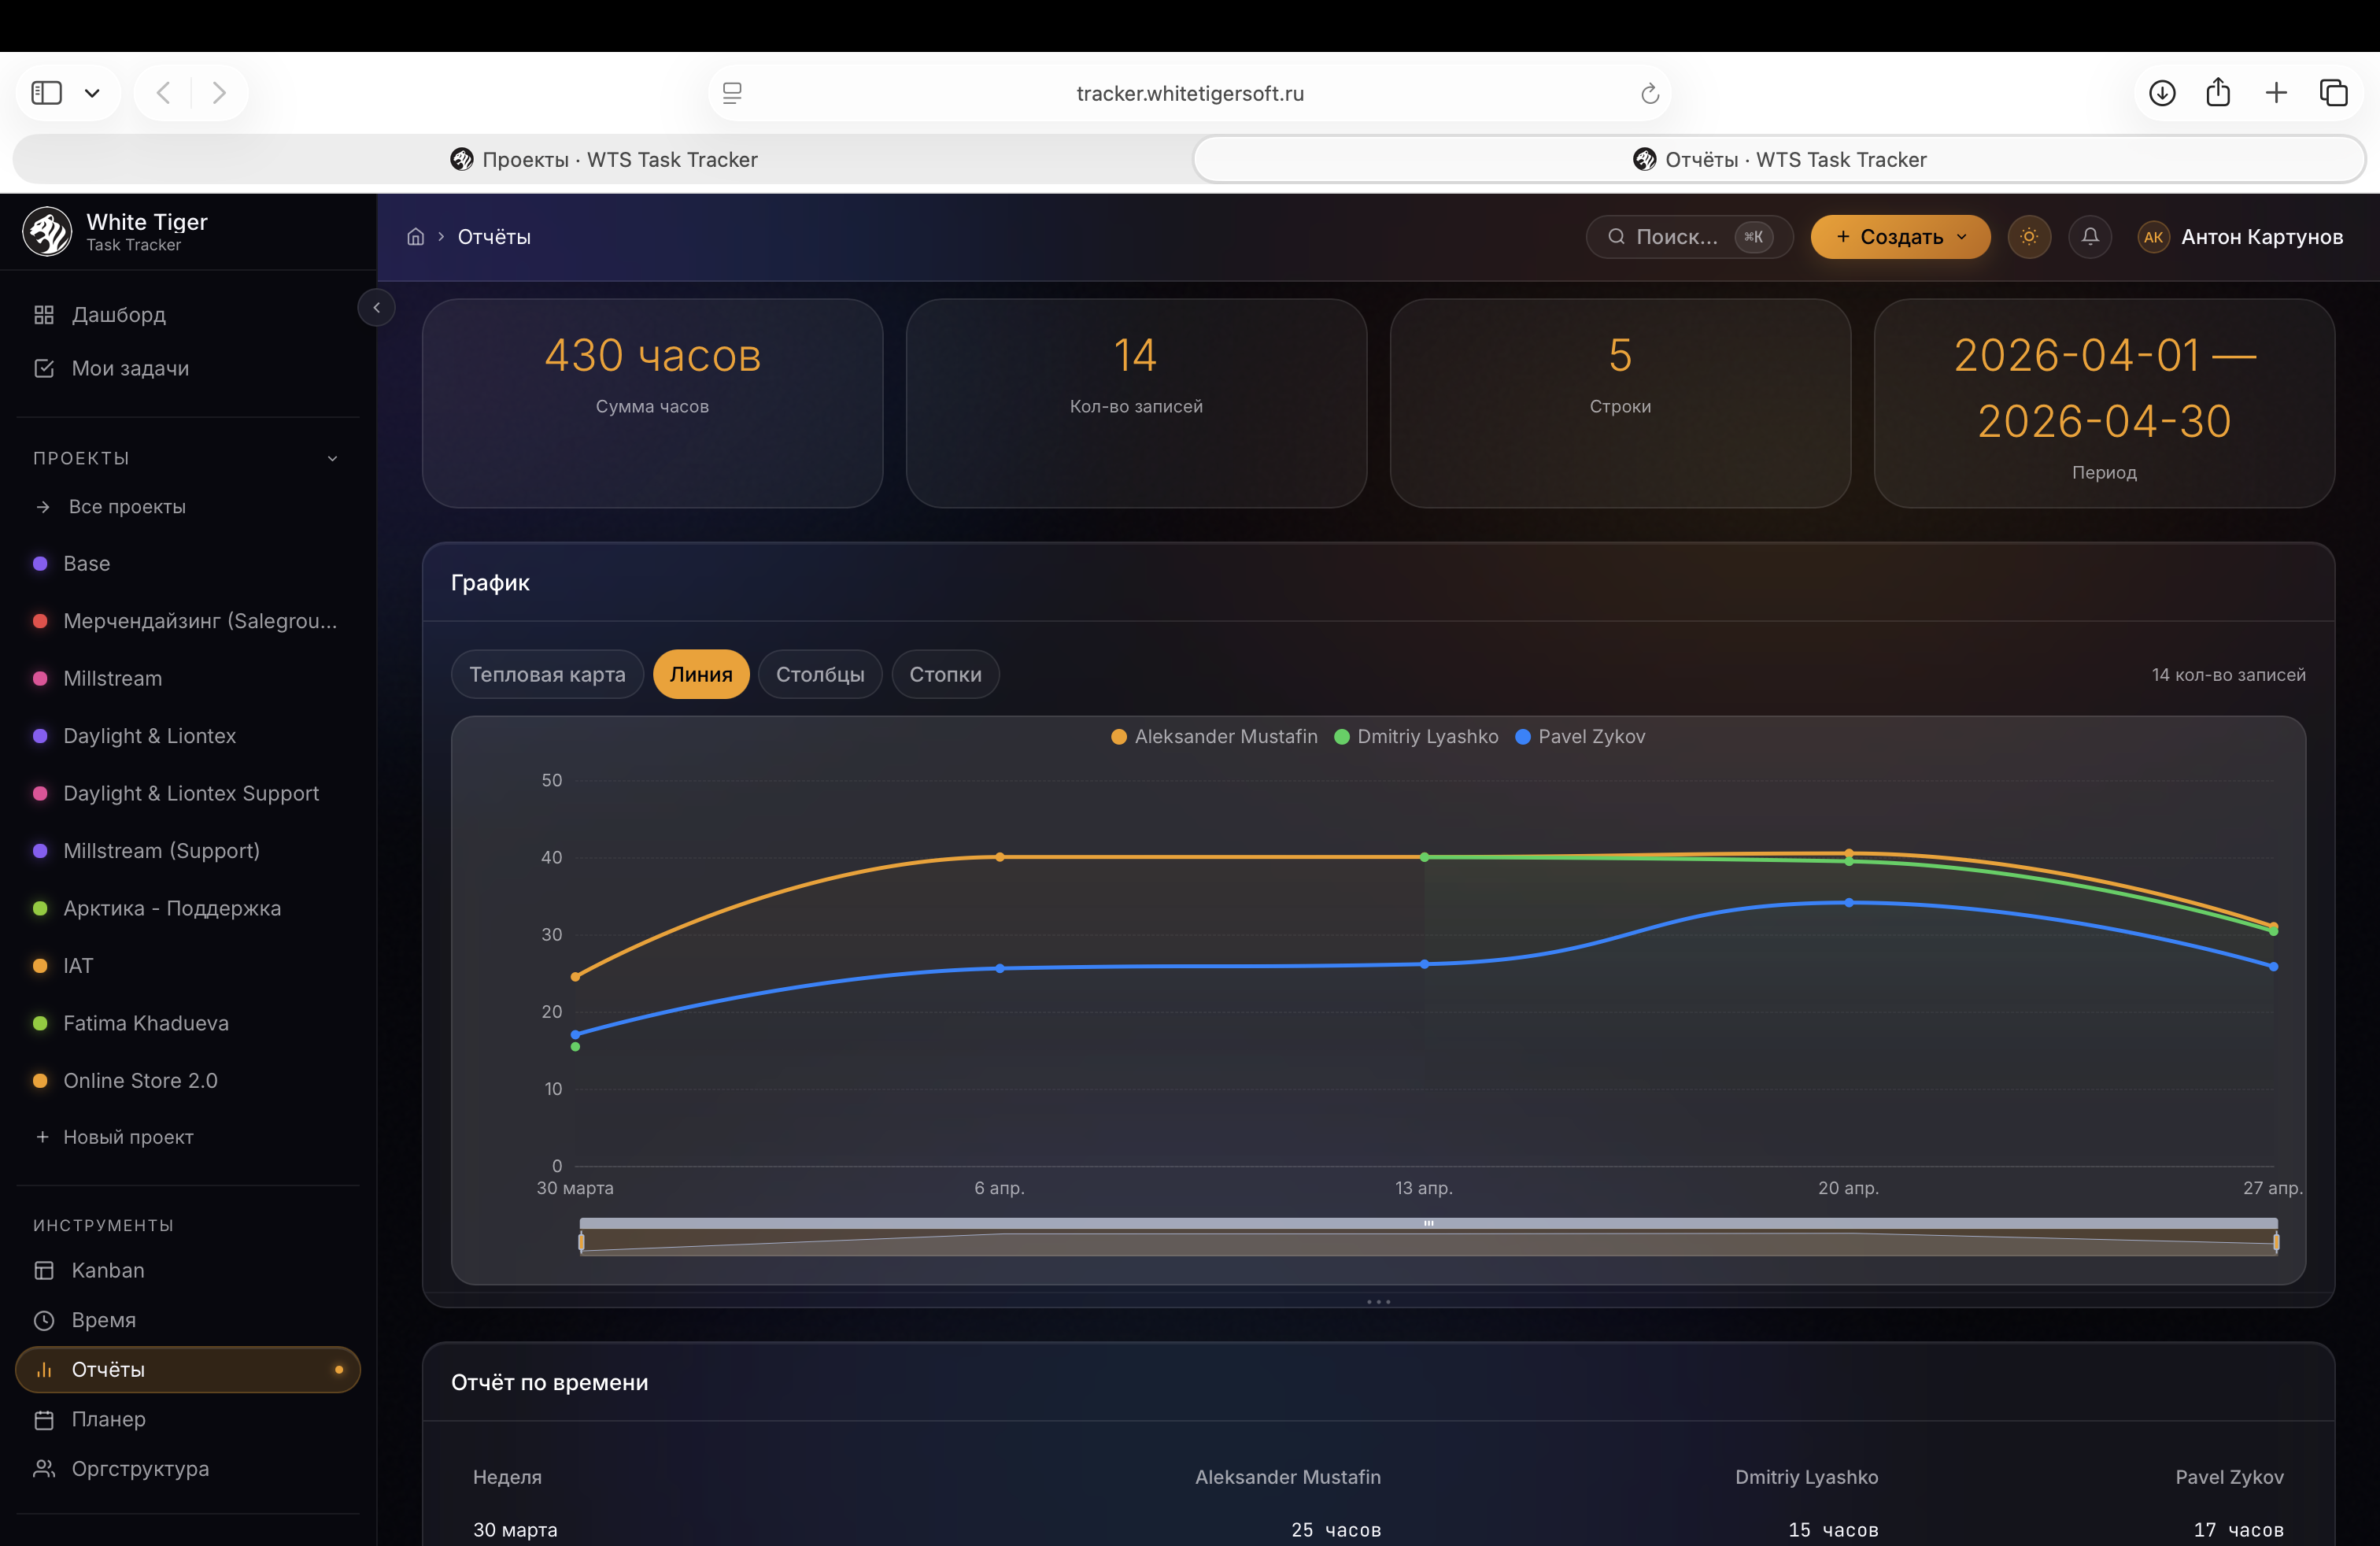This screenshot has height=1546, width=2380.
Task: Click the Safari address bar
Action: tap(1190, 93)
